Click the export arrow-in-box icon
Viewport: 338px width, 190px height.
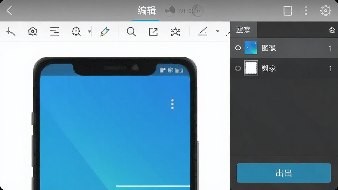click(x=153, y=32)
